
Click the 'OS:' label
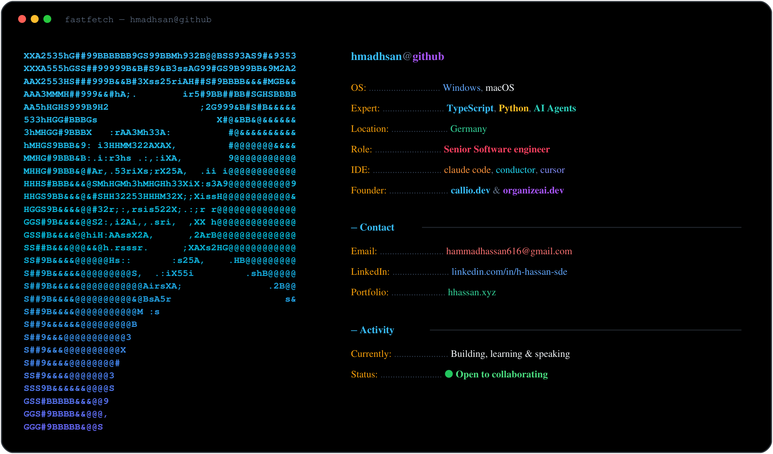click(358, 88)
